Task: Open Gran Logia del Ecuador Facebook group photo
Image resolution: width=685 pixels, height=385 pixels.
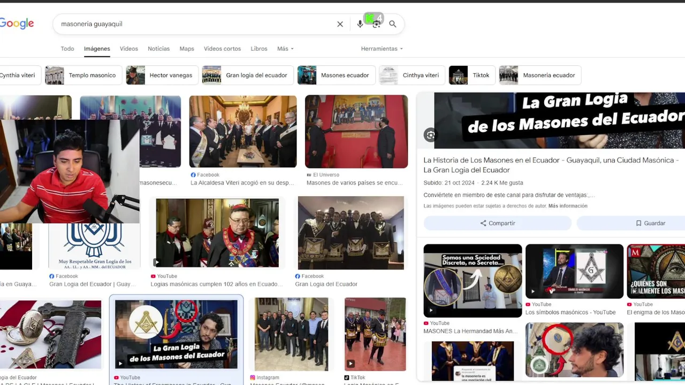Action: 351,233
